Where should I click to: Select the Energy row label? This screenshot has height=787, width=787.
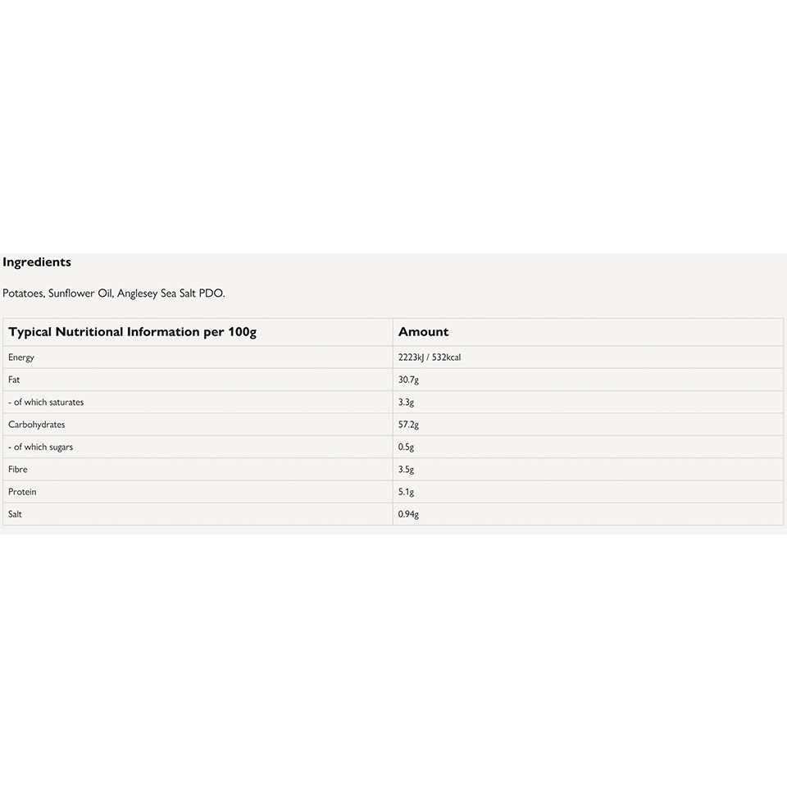[x=21, y=357]
